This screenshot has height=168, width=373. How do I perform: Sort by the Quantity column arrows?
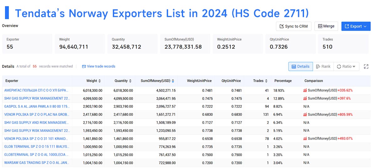coord(130,81)
